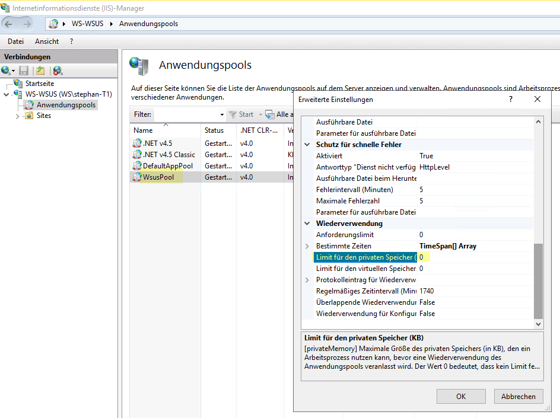
Task: Open the Datei menu
Action: [x=15, y=42]
